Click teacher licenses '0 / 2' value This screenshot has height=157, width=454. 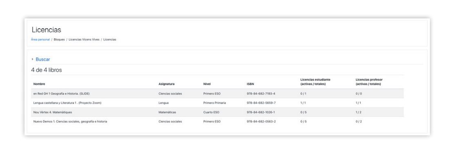click(x=358, y=122)
